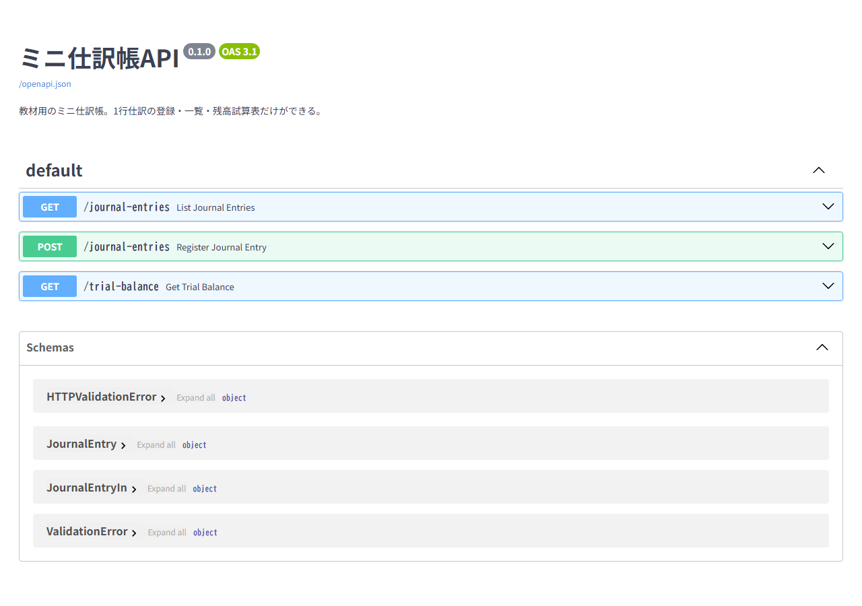Click the object type label of ValidationError
Screen dimensions: 862x606
tap(205, 533)
